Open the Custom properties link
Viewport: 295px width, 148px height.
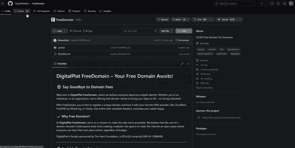point(209,69)
